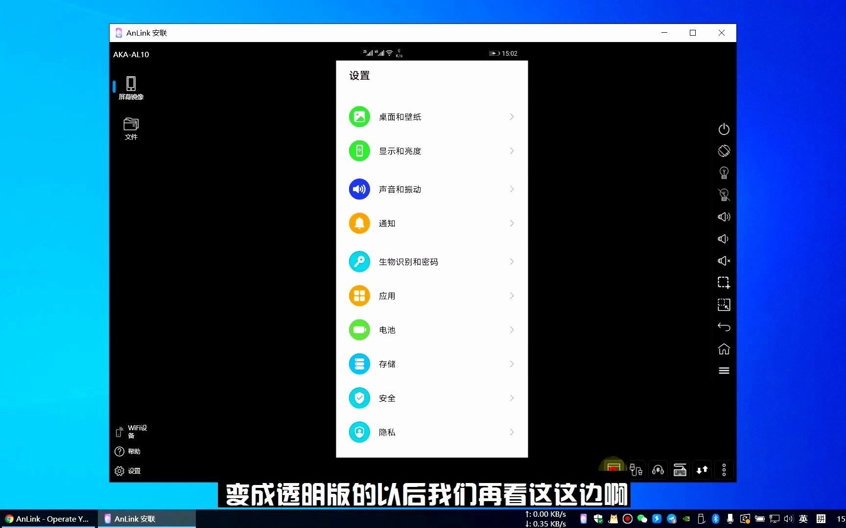This screenshot has width=846, height=528.
Task: Click the WeChat tray icon
Action: [x=642, y=519]
